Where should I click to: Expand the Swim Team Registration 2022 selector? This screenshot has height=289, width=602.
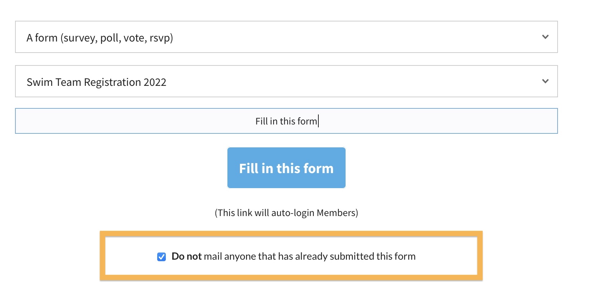point(286,82)
